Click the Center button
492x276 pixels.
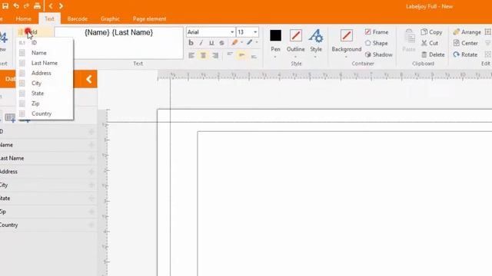tap(466, 43)
